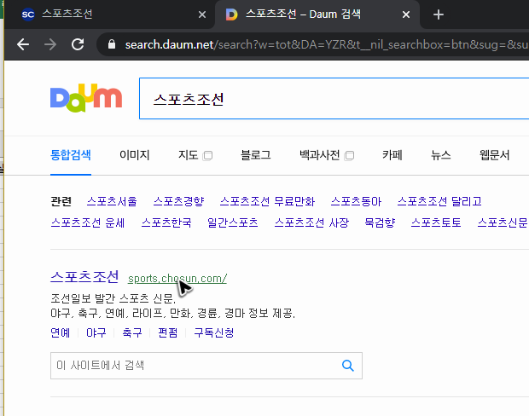Click related search 스포츠동아
Screen dimensions: 529x416
coord(356,201)
